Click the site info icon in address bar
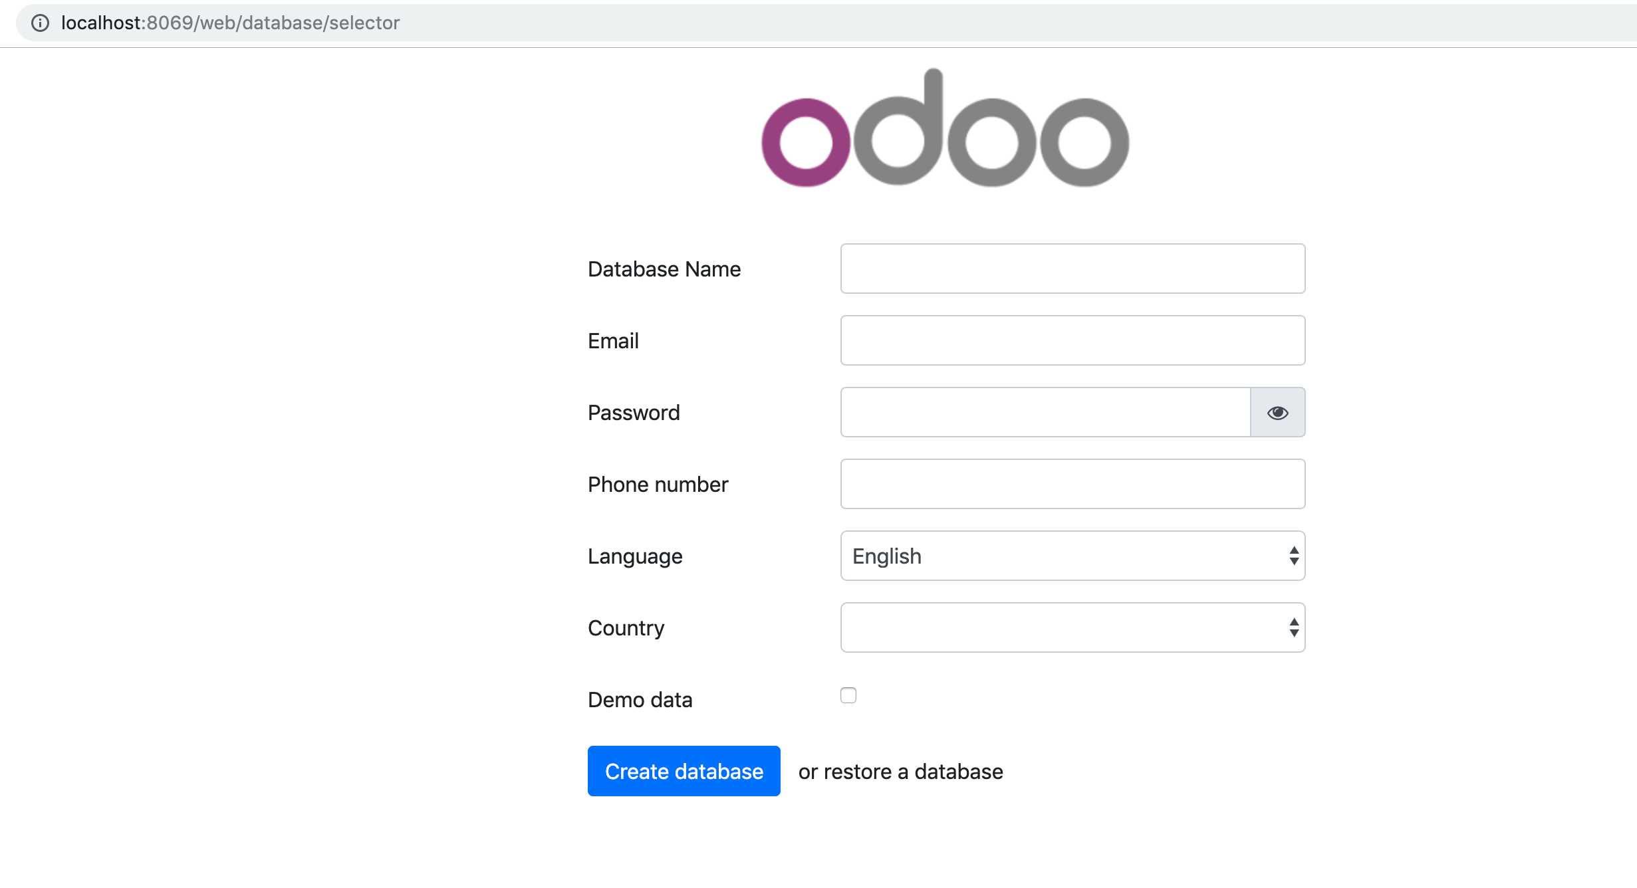Image resolution: width=1637 pixels, height=888 pixels. [x=41, y=23]
